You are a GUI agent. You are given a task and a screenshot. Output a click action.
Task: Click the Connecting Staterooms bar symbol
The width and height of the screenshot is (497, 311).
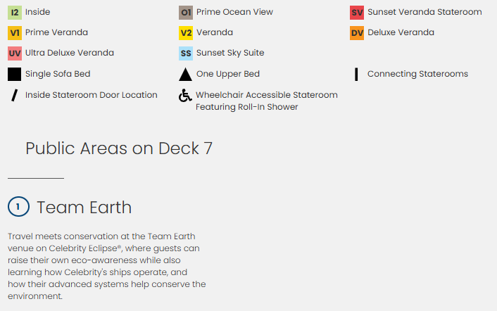point(356,74)
